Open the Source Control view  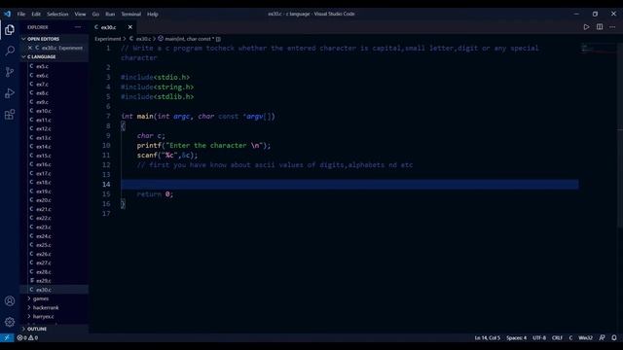coord(10,72)
